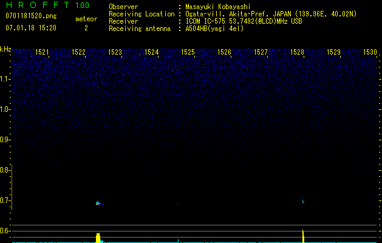The height and width of the screenshot is (243, 382).
Task: Click the 0.8 kHz frequency label
Action: [5, 170]
